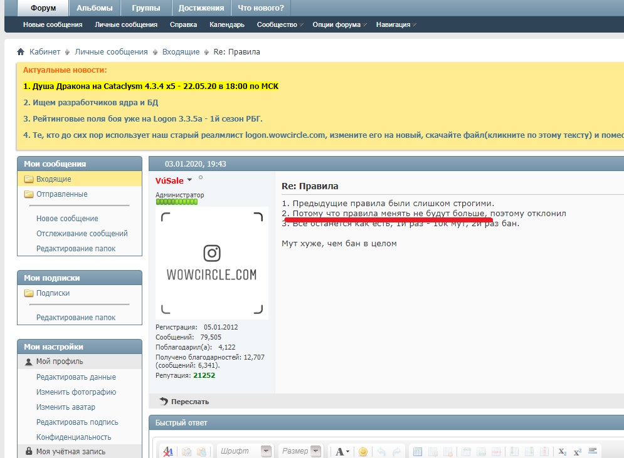624x458 pixels.
Task: Click the WOWCIRCLE_COM avatar image
Action: click(212, 263)
